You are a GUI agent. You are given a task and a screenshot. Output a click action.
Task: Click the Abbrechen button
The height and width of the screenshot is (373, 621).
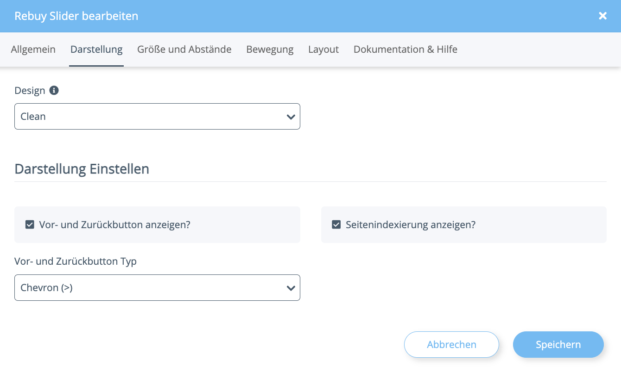coord(451,345)
